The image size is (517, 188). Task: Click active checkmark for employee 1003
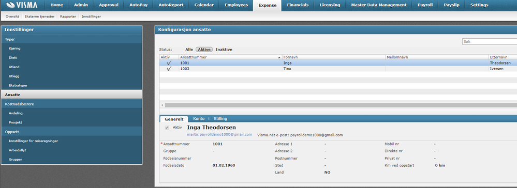(x=169, y=69)
